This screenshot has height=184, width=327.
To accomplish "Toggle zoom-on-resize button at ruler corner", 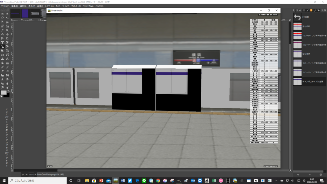I will 290,20.
